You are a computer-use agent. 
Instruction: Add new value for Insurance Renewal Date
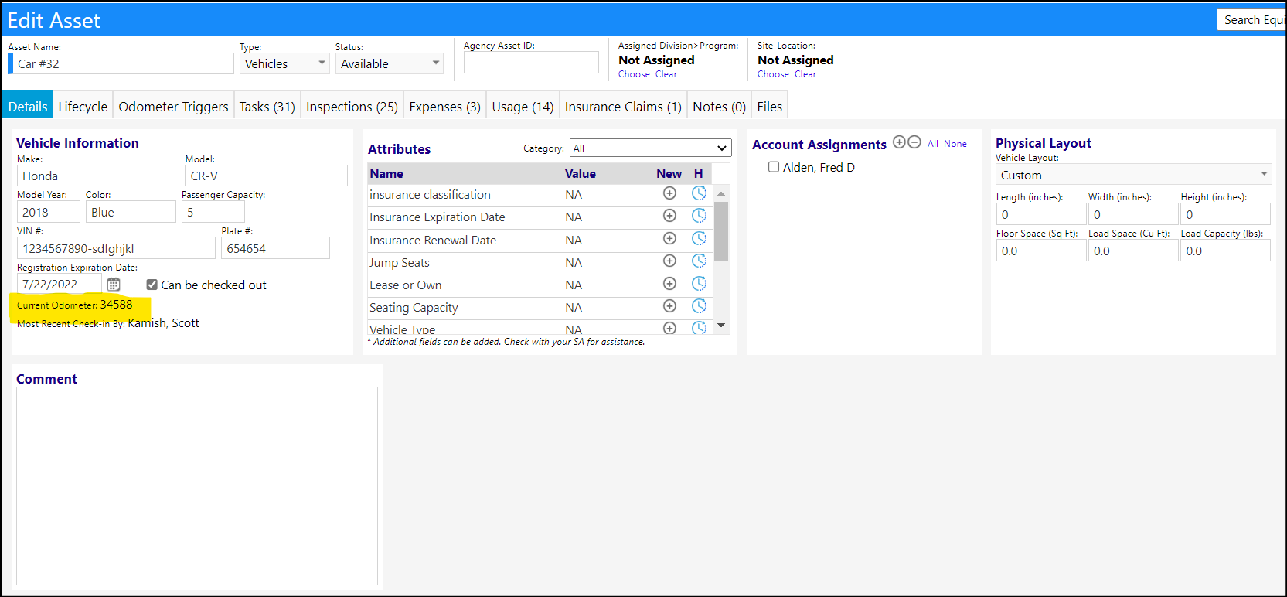tap(669, 239)
